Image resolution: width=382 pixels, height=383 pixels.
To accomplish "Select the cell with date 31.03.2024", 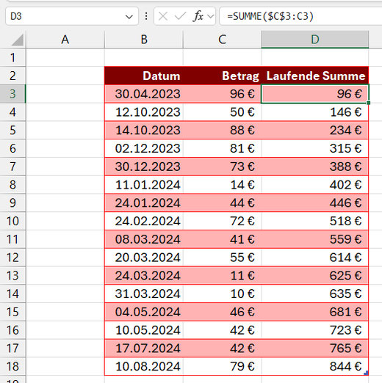I will tap(144, 293).
